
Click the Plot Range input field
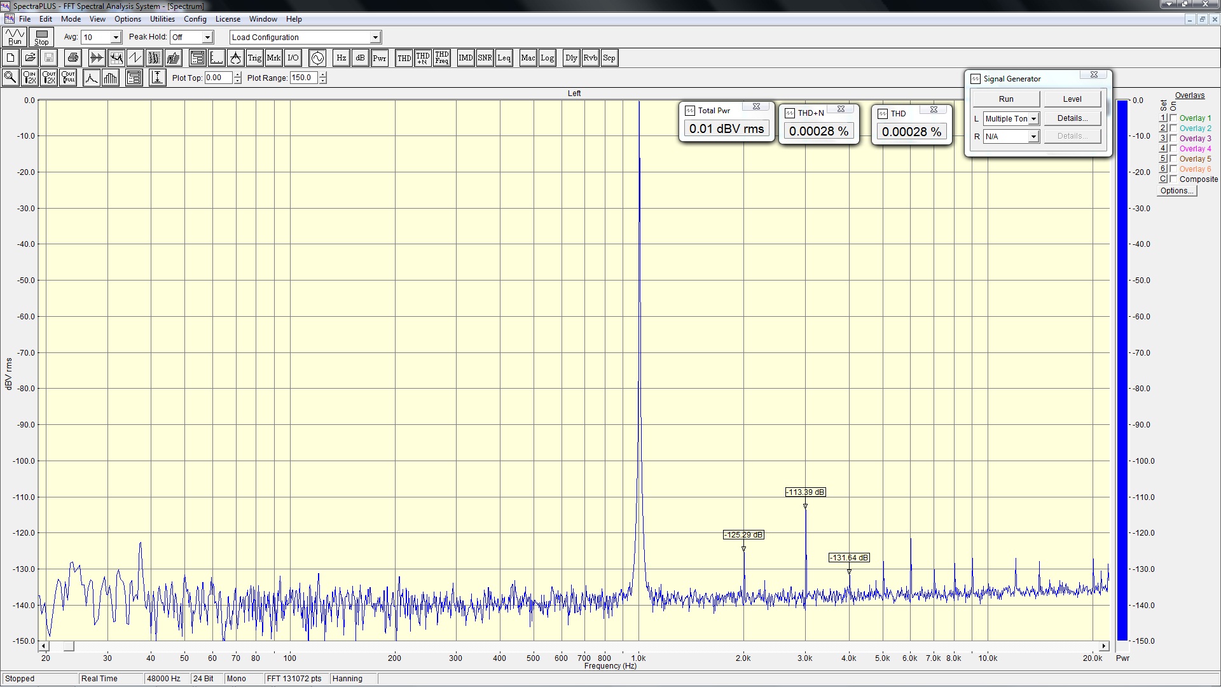click(x=303, y=78)
